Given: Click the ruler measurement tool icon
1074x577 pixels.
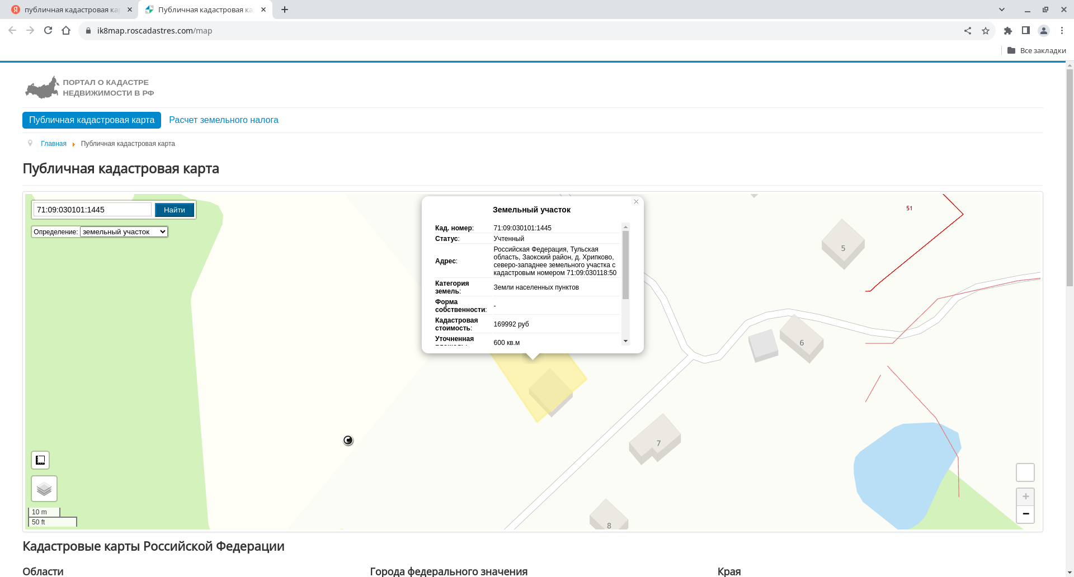Looking at the screenshot, I should pos(40,460).
